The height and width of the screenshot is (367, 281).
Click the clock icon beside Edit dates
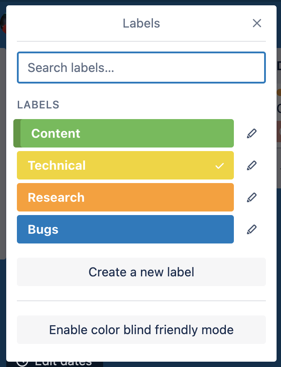23,364
